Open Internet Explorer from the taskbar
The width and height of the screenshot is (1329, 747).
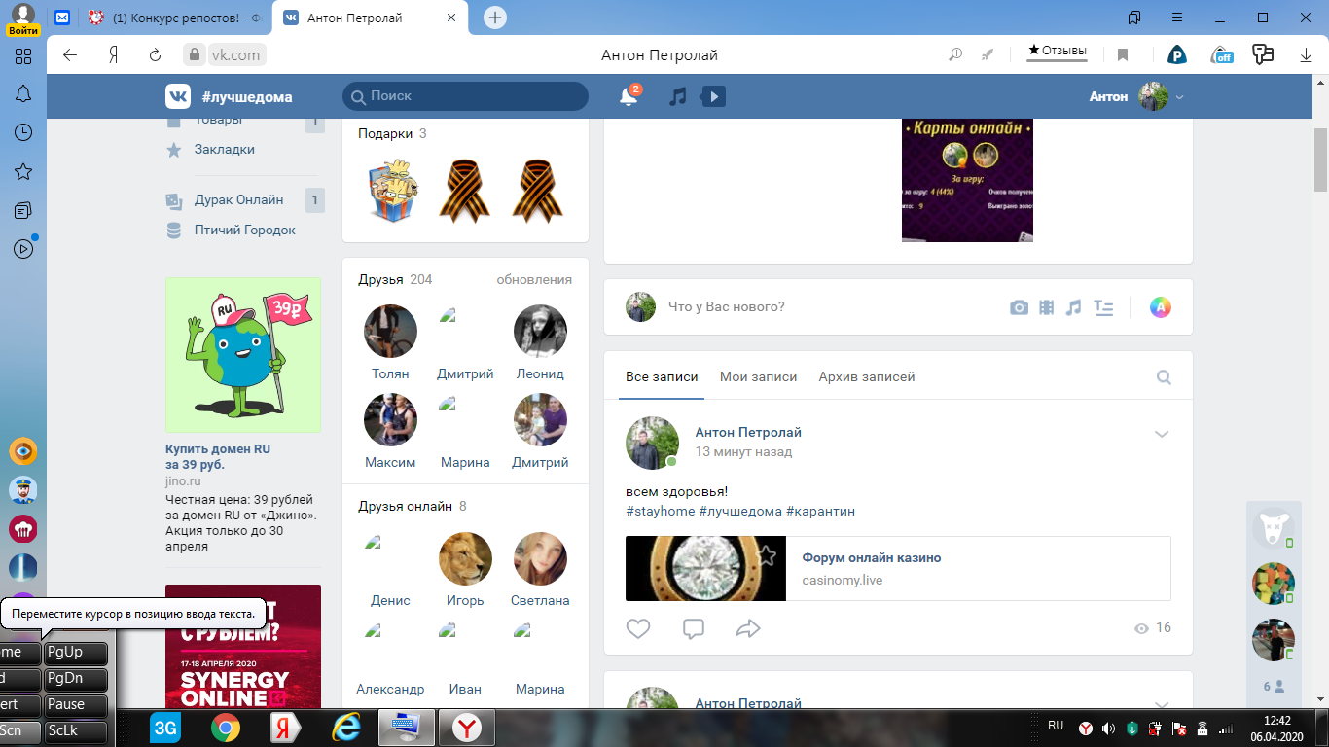(346, 727)
